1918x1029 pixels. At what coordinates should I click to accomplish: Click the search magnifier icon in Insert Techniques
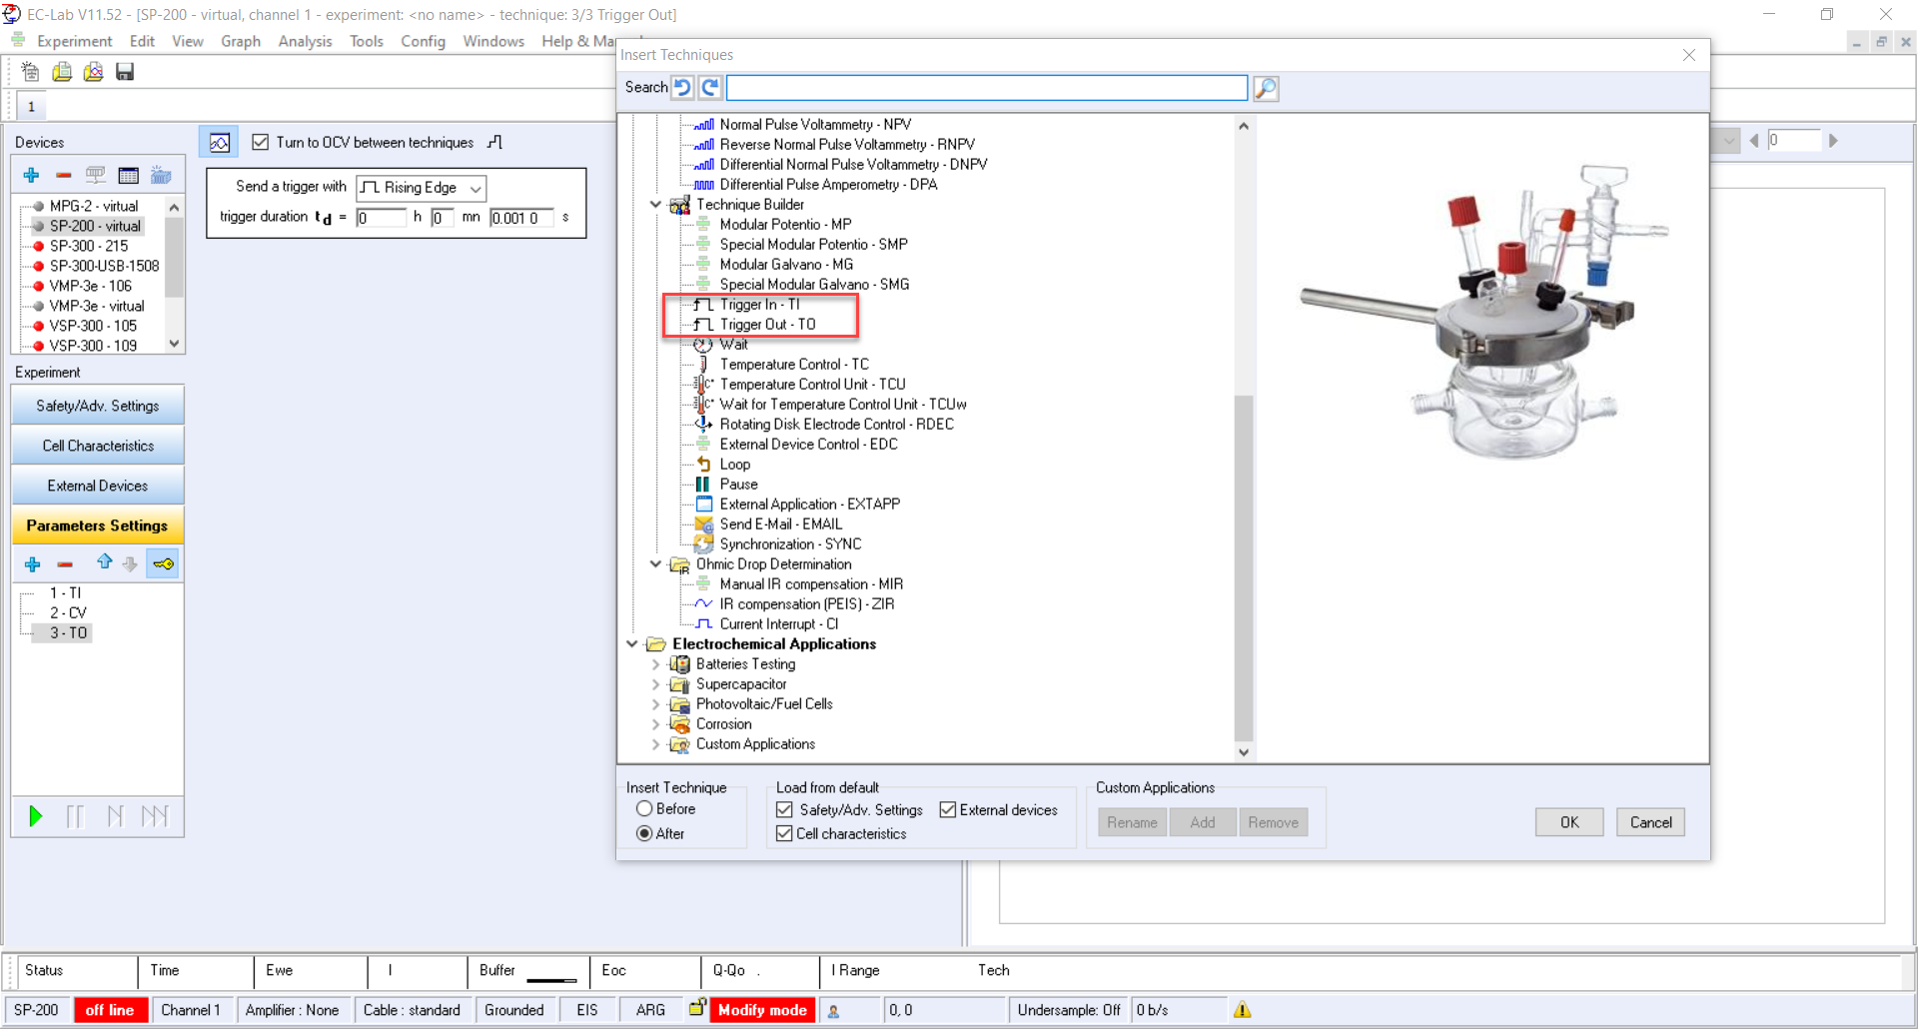pyautogui.click(x=1266, y=88)
